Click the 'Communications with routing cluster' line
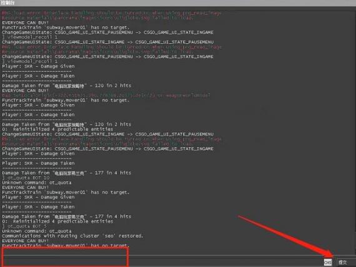Screen dimensions: 356x267 [x=72, y=236]
